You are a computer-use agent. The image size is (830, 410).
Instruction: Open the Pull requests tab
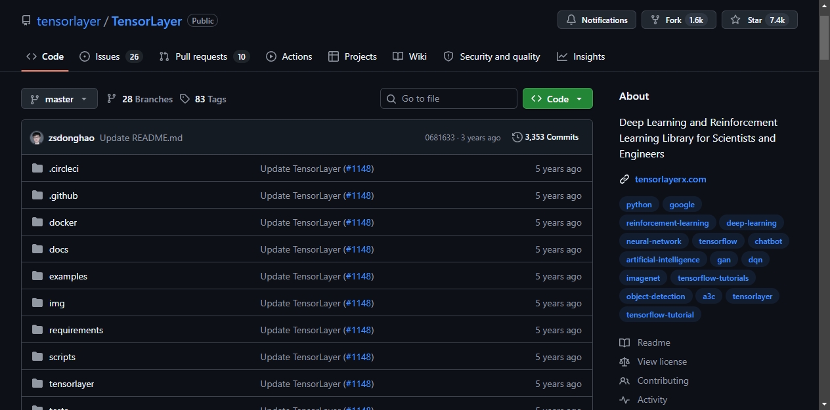pyautogui.click(x=204, y=56)
